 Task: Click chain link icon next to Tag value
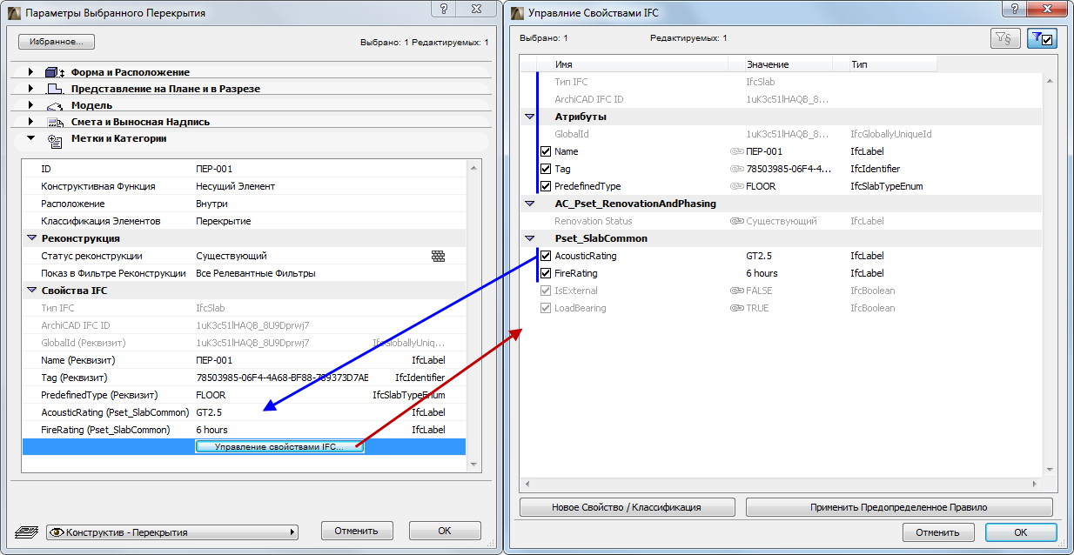point(737,169)
